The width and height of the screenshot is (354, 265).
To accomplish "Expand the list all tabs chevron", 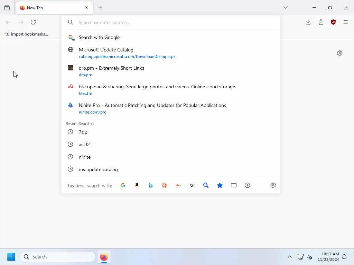I will 286,8.
